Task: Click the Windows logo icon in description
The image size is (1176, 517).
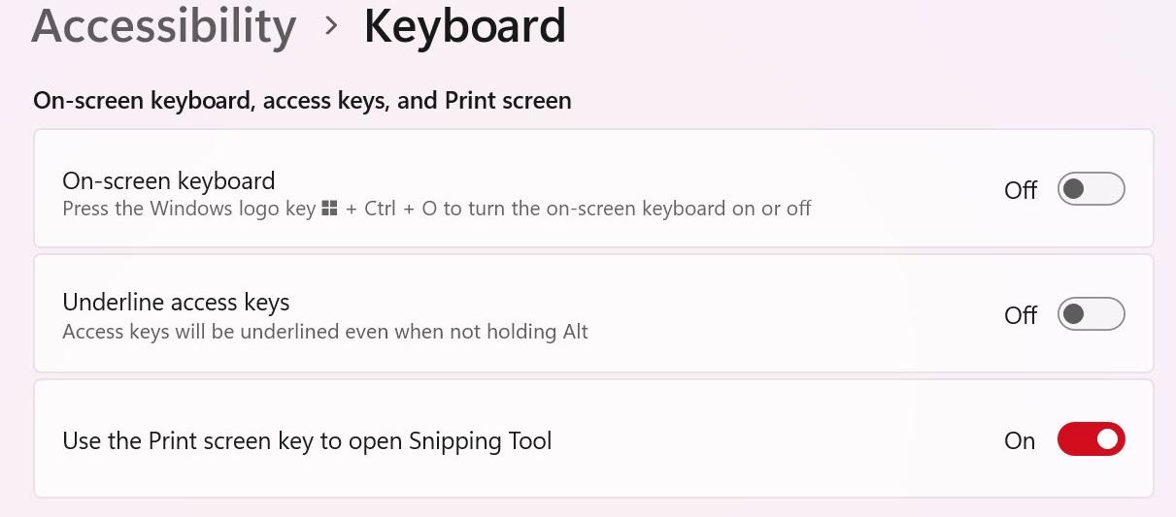Action: click(329, 209)
